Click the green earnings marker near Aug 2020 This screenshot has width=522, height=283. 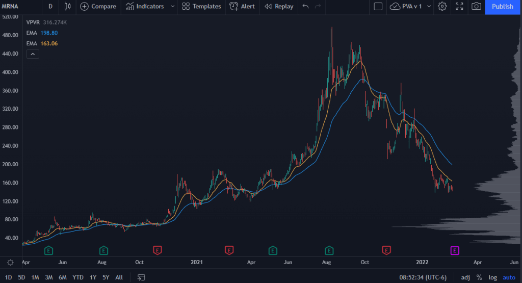click(103, 250)
